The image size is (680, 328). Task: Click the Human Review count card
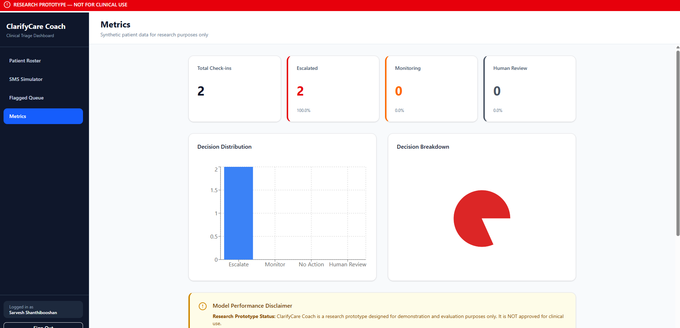point(530,89)
